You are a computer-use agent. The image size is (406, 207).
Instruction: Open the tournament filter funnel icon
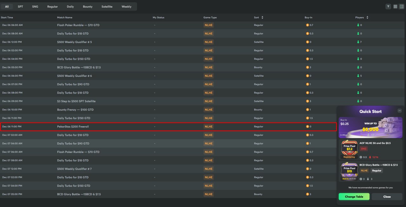[388, 6]
